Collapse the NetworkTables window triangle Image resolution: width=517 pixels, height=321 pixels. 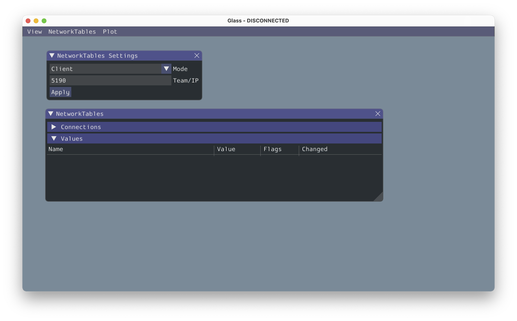[x=51, y=114]
